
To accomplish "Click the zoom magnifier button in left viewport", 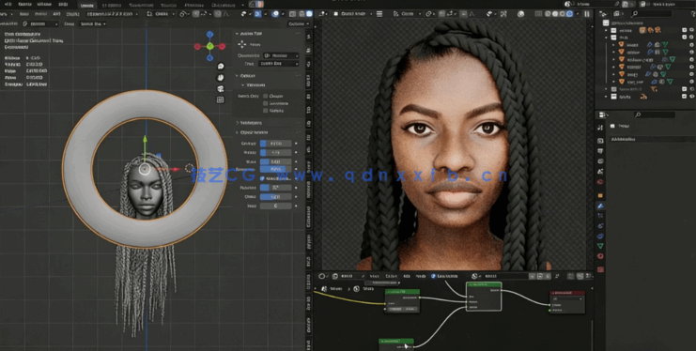I will (x=221, y=67).
